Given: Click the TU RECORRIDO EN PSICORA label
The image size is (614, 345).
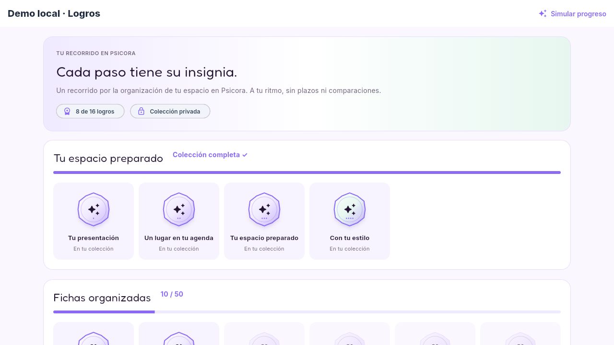Looking at the screenshot, I should click(x=96, y=53).
